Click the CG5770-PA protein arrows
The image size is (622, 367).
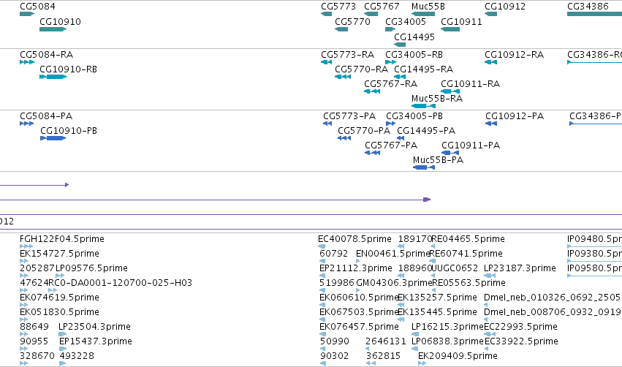coord(344,138)
